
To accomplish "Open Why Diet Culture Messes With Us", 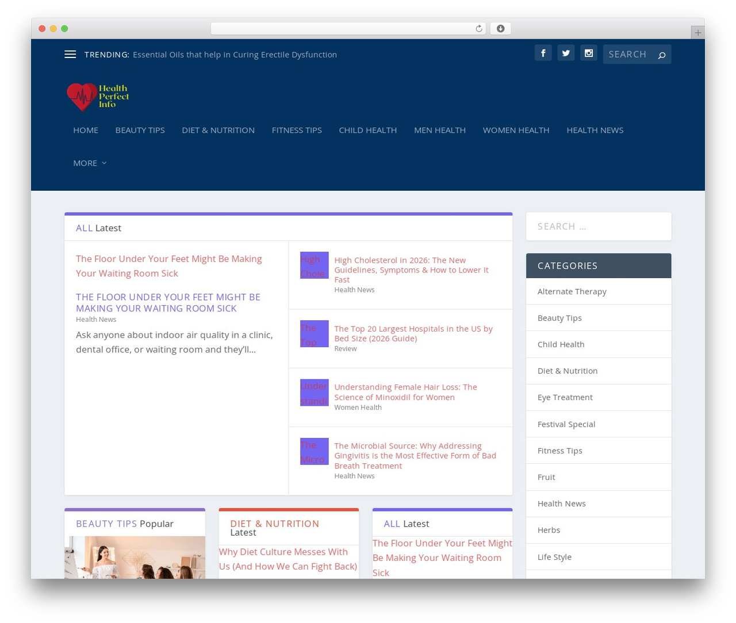I will (288, 559).
